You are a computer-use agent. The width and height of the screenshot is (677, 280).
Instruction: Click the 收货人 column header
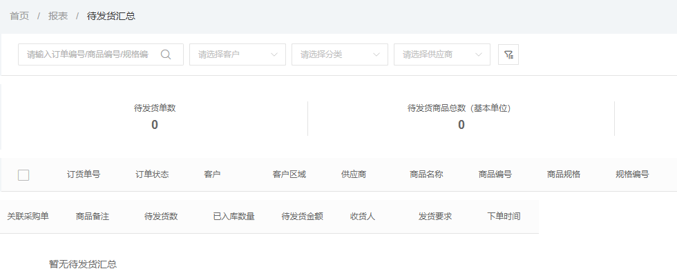coord(363,217)
